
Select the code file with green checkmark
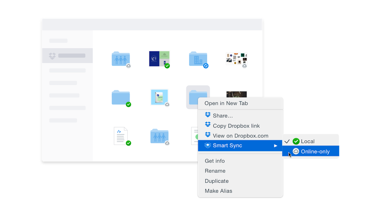click(121, 136)
